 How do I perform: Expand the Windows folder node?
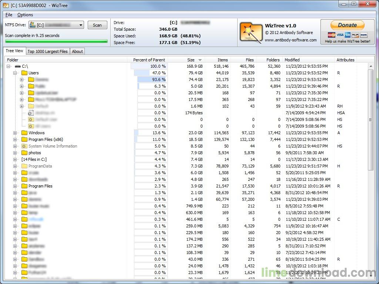(x=15, y=133)
